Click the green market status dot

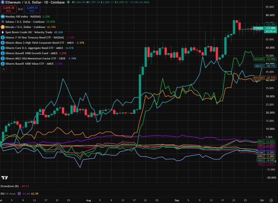click(x=68, y=2)
